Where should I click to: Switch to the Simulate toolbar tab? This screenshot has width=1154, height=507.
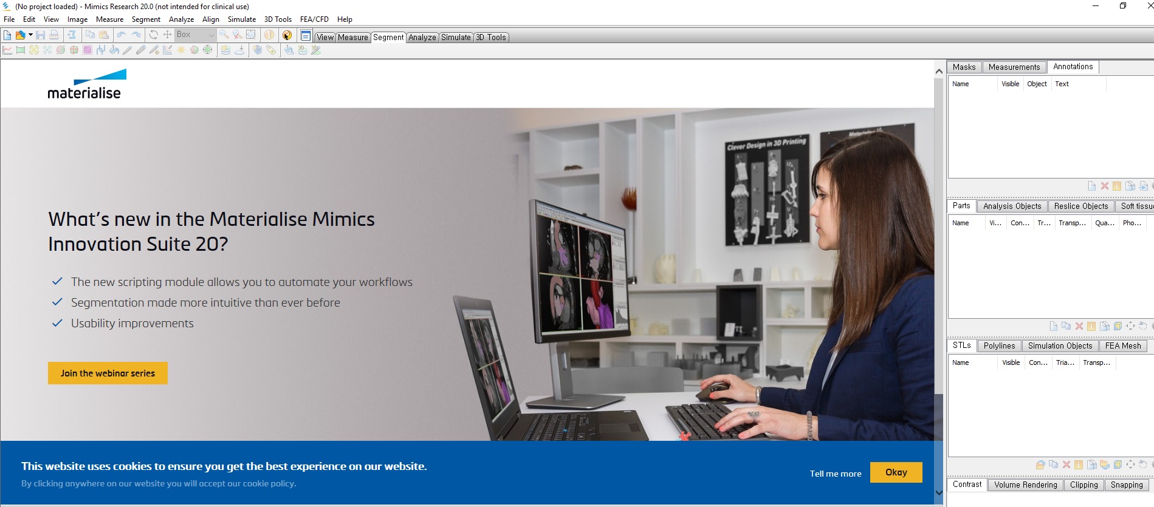click(456, 38)
